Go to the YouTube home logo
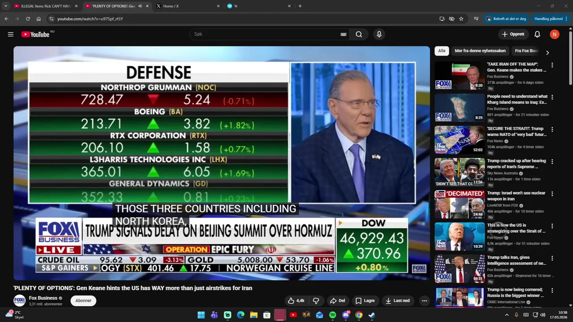Viewport: 573px width, 322px height. [x=35, y=34]
